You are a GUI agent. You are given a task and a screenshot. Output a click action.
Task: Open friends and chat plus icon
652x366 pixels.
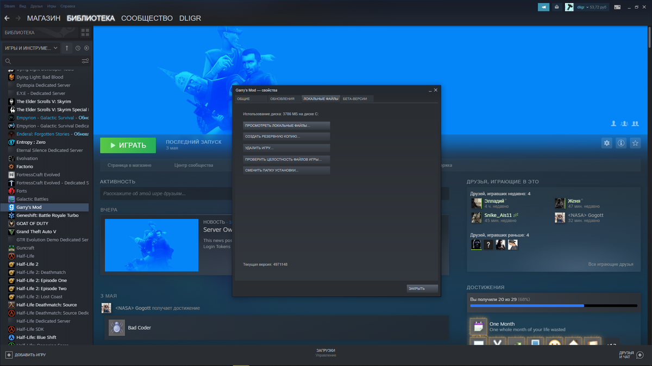coord(640,355)
